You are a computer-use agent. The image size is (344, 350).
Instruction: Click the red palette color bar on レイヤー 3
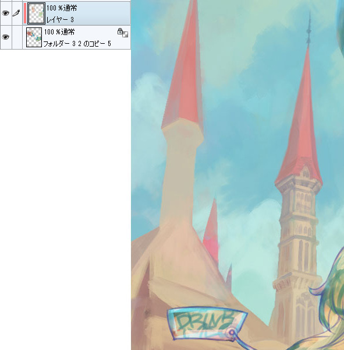click(25, 13)
